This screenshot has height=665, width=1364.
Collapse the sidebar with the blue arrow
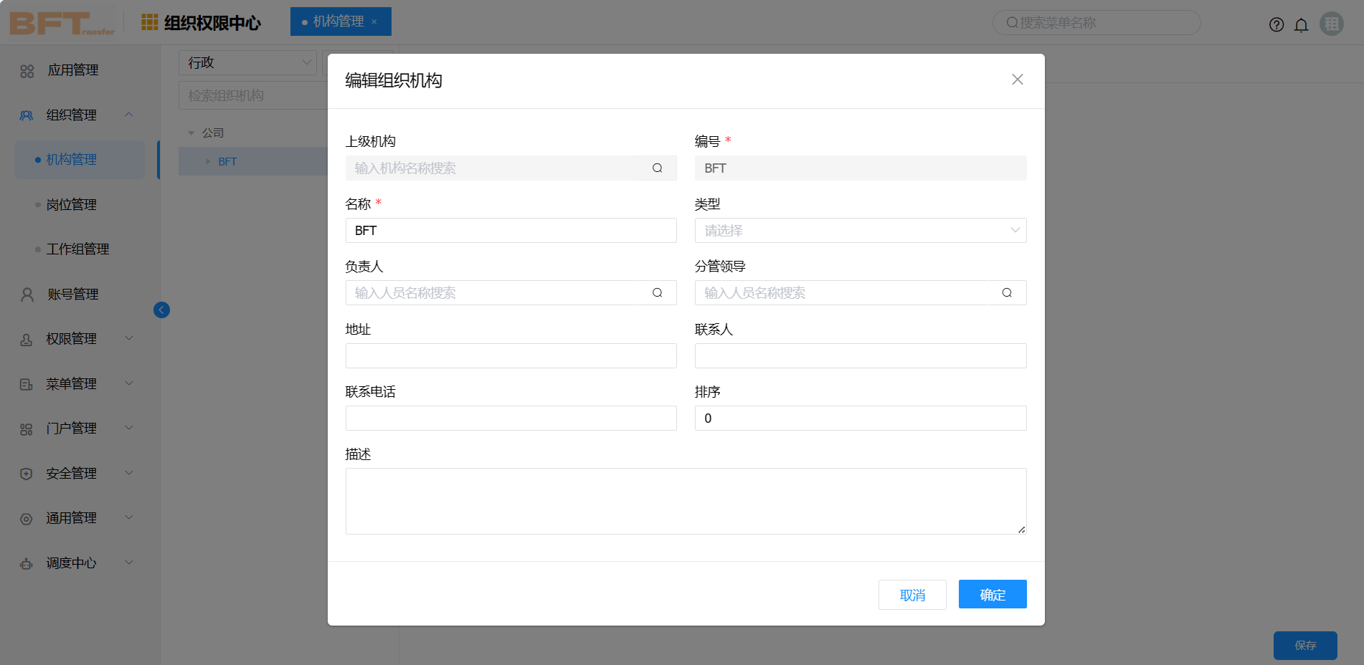pyautogui.click(x=161, y=310)
